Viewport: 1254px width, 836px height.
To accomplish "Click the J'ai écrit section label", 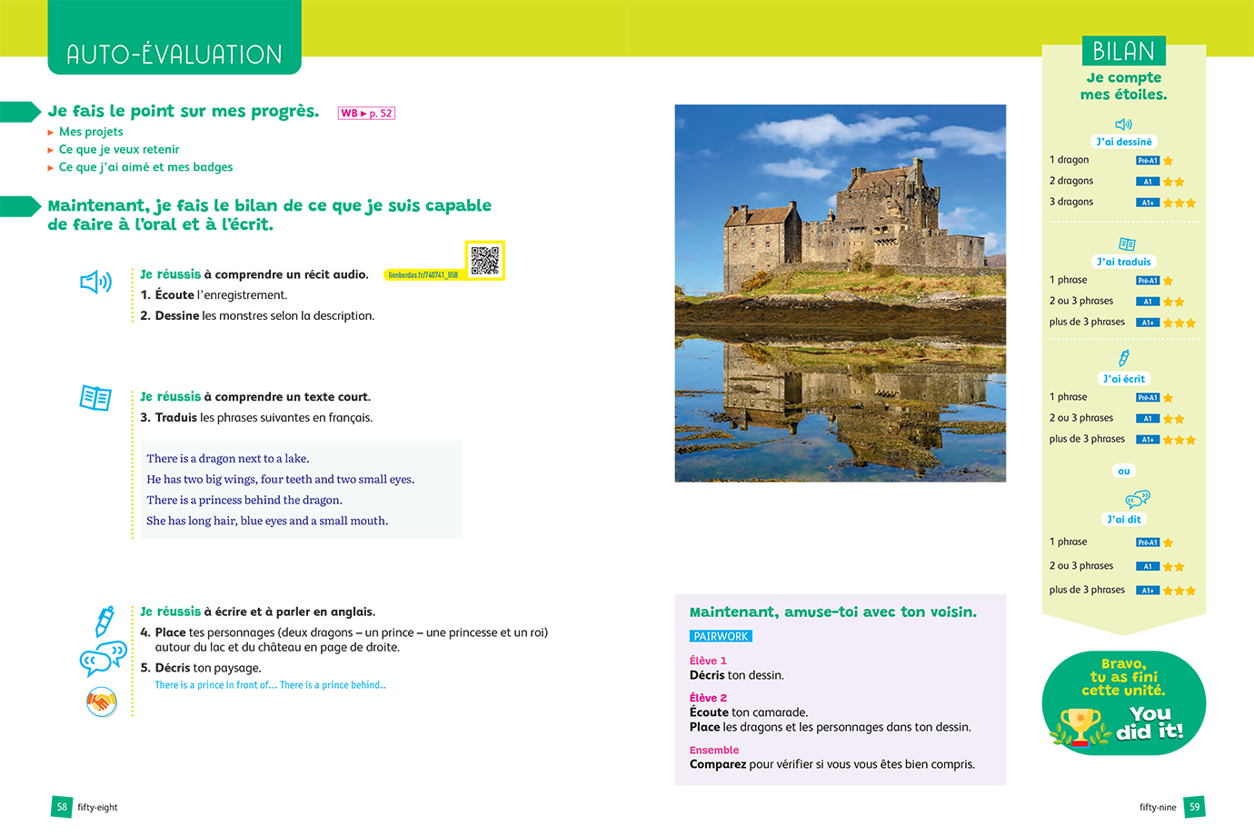I will click(x=1124, y=379).
